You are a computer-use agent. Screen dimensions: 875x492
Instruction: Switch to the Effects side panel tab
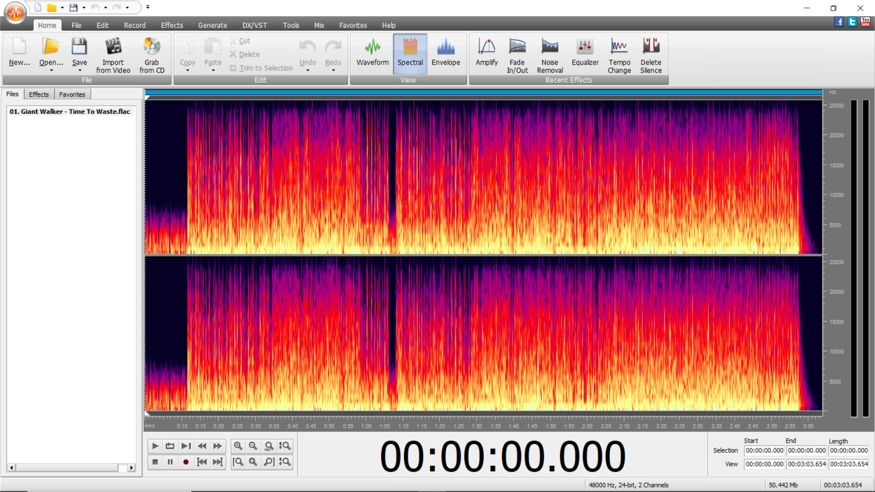[39, 94]
